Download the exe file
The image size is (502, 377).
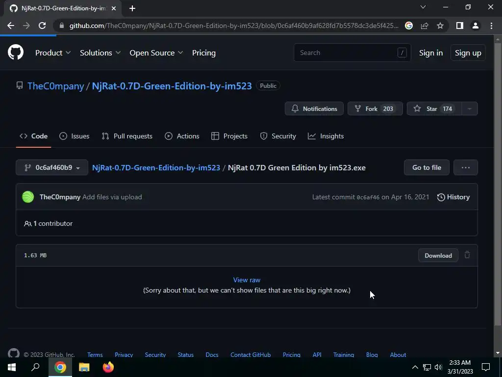tap(438, 255)
